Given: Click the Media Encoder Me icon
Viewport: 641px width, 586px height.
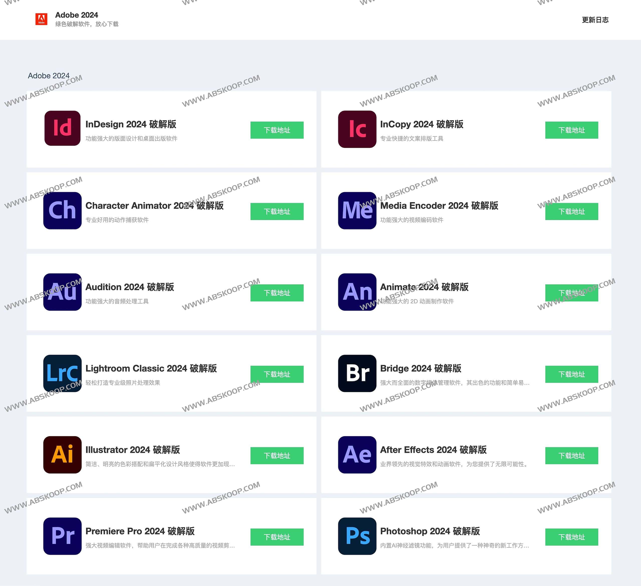Looking at the screenshot, I should click(x=357, y=211).
